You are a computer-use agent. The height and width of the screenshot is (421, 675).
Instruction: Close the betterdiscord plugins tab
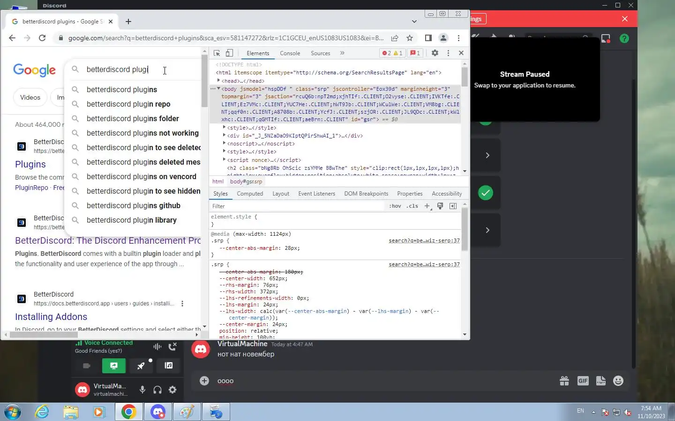click(111, 22)
